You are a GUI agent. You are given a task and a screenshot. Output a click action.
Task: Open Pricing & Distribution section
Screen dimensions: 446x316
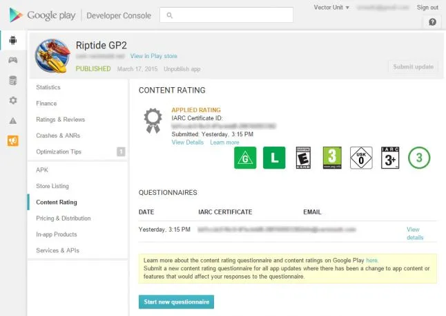[x=64, y=219]
